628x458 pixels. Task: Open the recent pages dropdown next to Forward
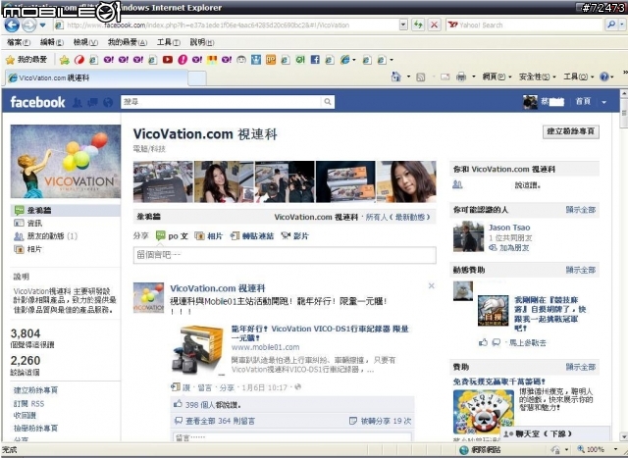coord(42,25)
